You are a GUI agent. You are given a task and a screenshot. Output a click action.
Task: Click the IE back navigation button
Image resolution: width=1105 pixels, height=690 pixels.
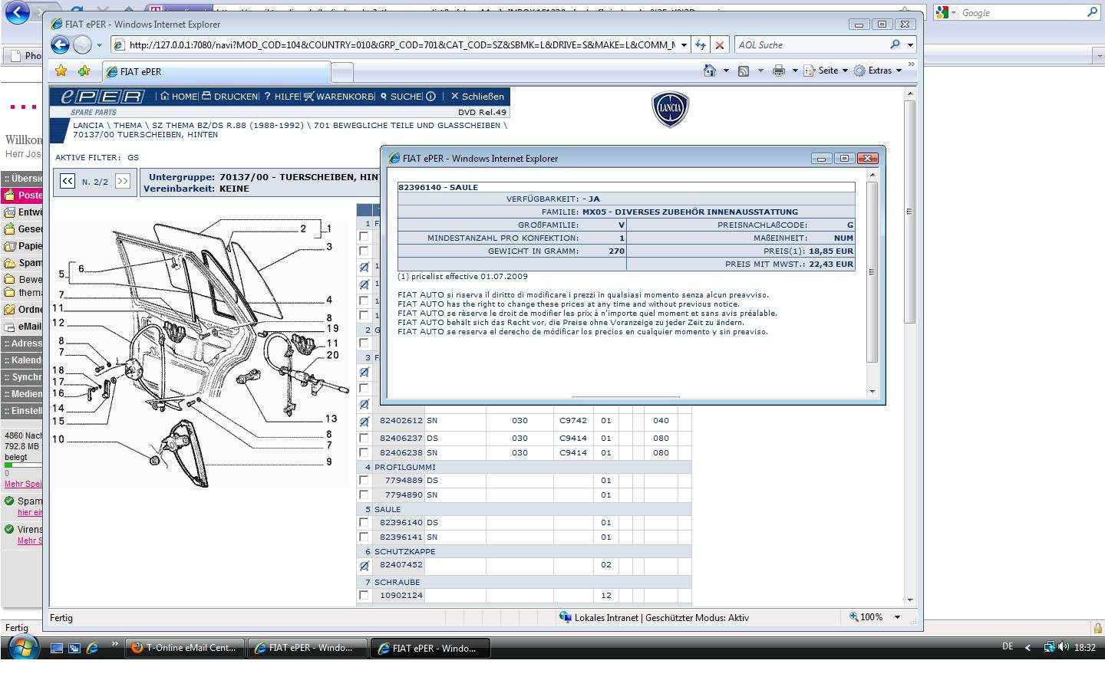pos(61,44)
